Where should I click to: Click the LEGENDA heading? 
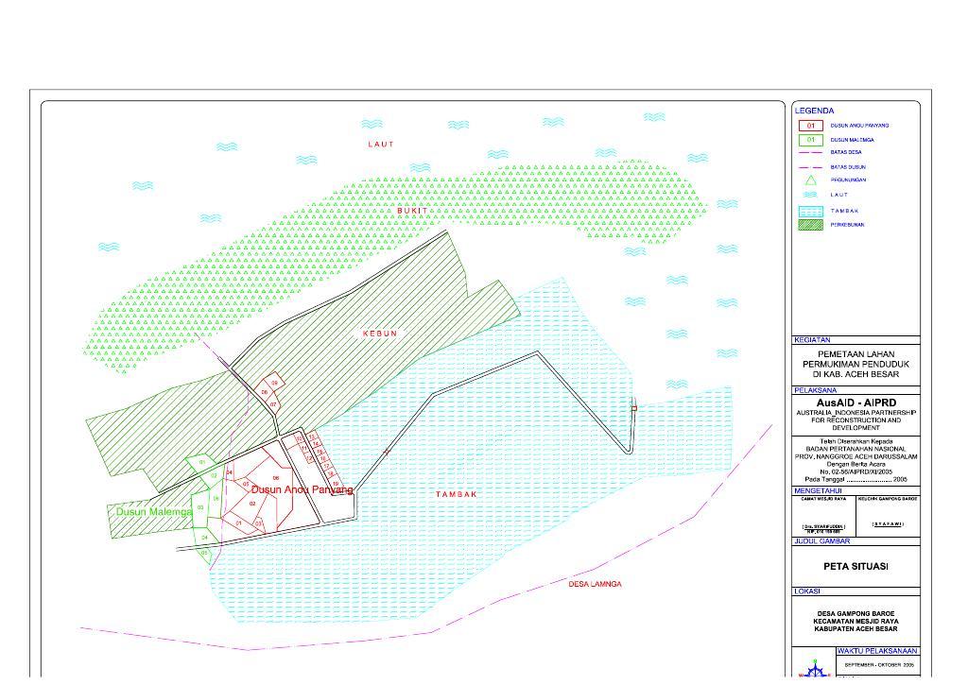click(x=813, y=111)
